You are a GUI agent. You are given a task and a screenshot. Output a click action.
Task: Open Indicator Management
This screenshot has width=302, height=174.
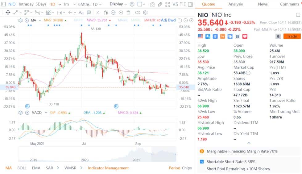click(x=108, y=168)
